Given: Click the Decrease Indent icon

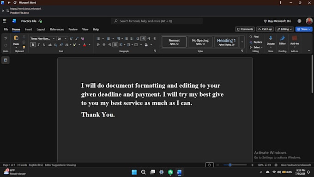Looking at the screenshot, I should pyautogui.click(x=132, y=39).
